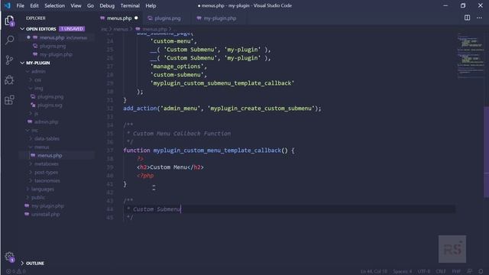Click the VS Code logo icon

[7, 5]
